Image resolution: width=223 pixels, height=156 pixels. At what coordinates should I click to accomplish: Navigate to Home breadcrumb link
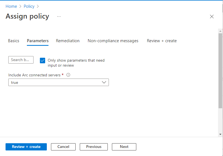pyautogui.click(x=11, y=6)
